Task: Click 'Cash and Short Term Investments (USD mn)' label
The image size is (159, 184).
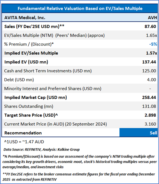Action: (48, 71)
